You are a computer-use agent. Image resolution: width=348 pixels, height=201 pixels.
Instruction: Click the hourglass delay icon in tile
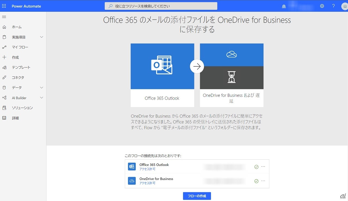(232, 77)
